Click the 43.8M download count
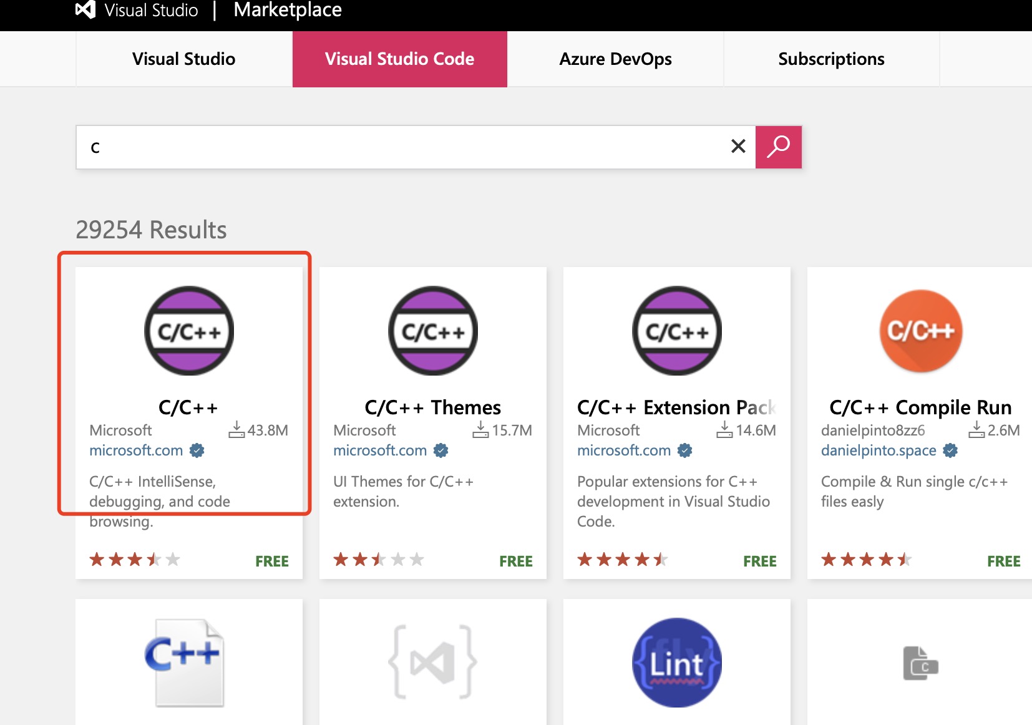This screenshot has height=725, width=1032. (x=268, y=431)
